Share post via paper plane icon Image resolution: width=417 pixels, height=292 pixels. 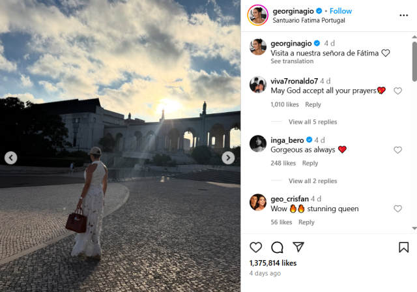[298, 247]
